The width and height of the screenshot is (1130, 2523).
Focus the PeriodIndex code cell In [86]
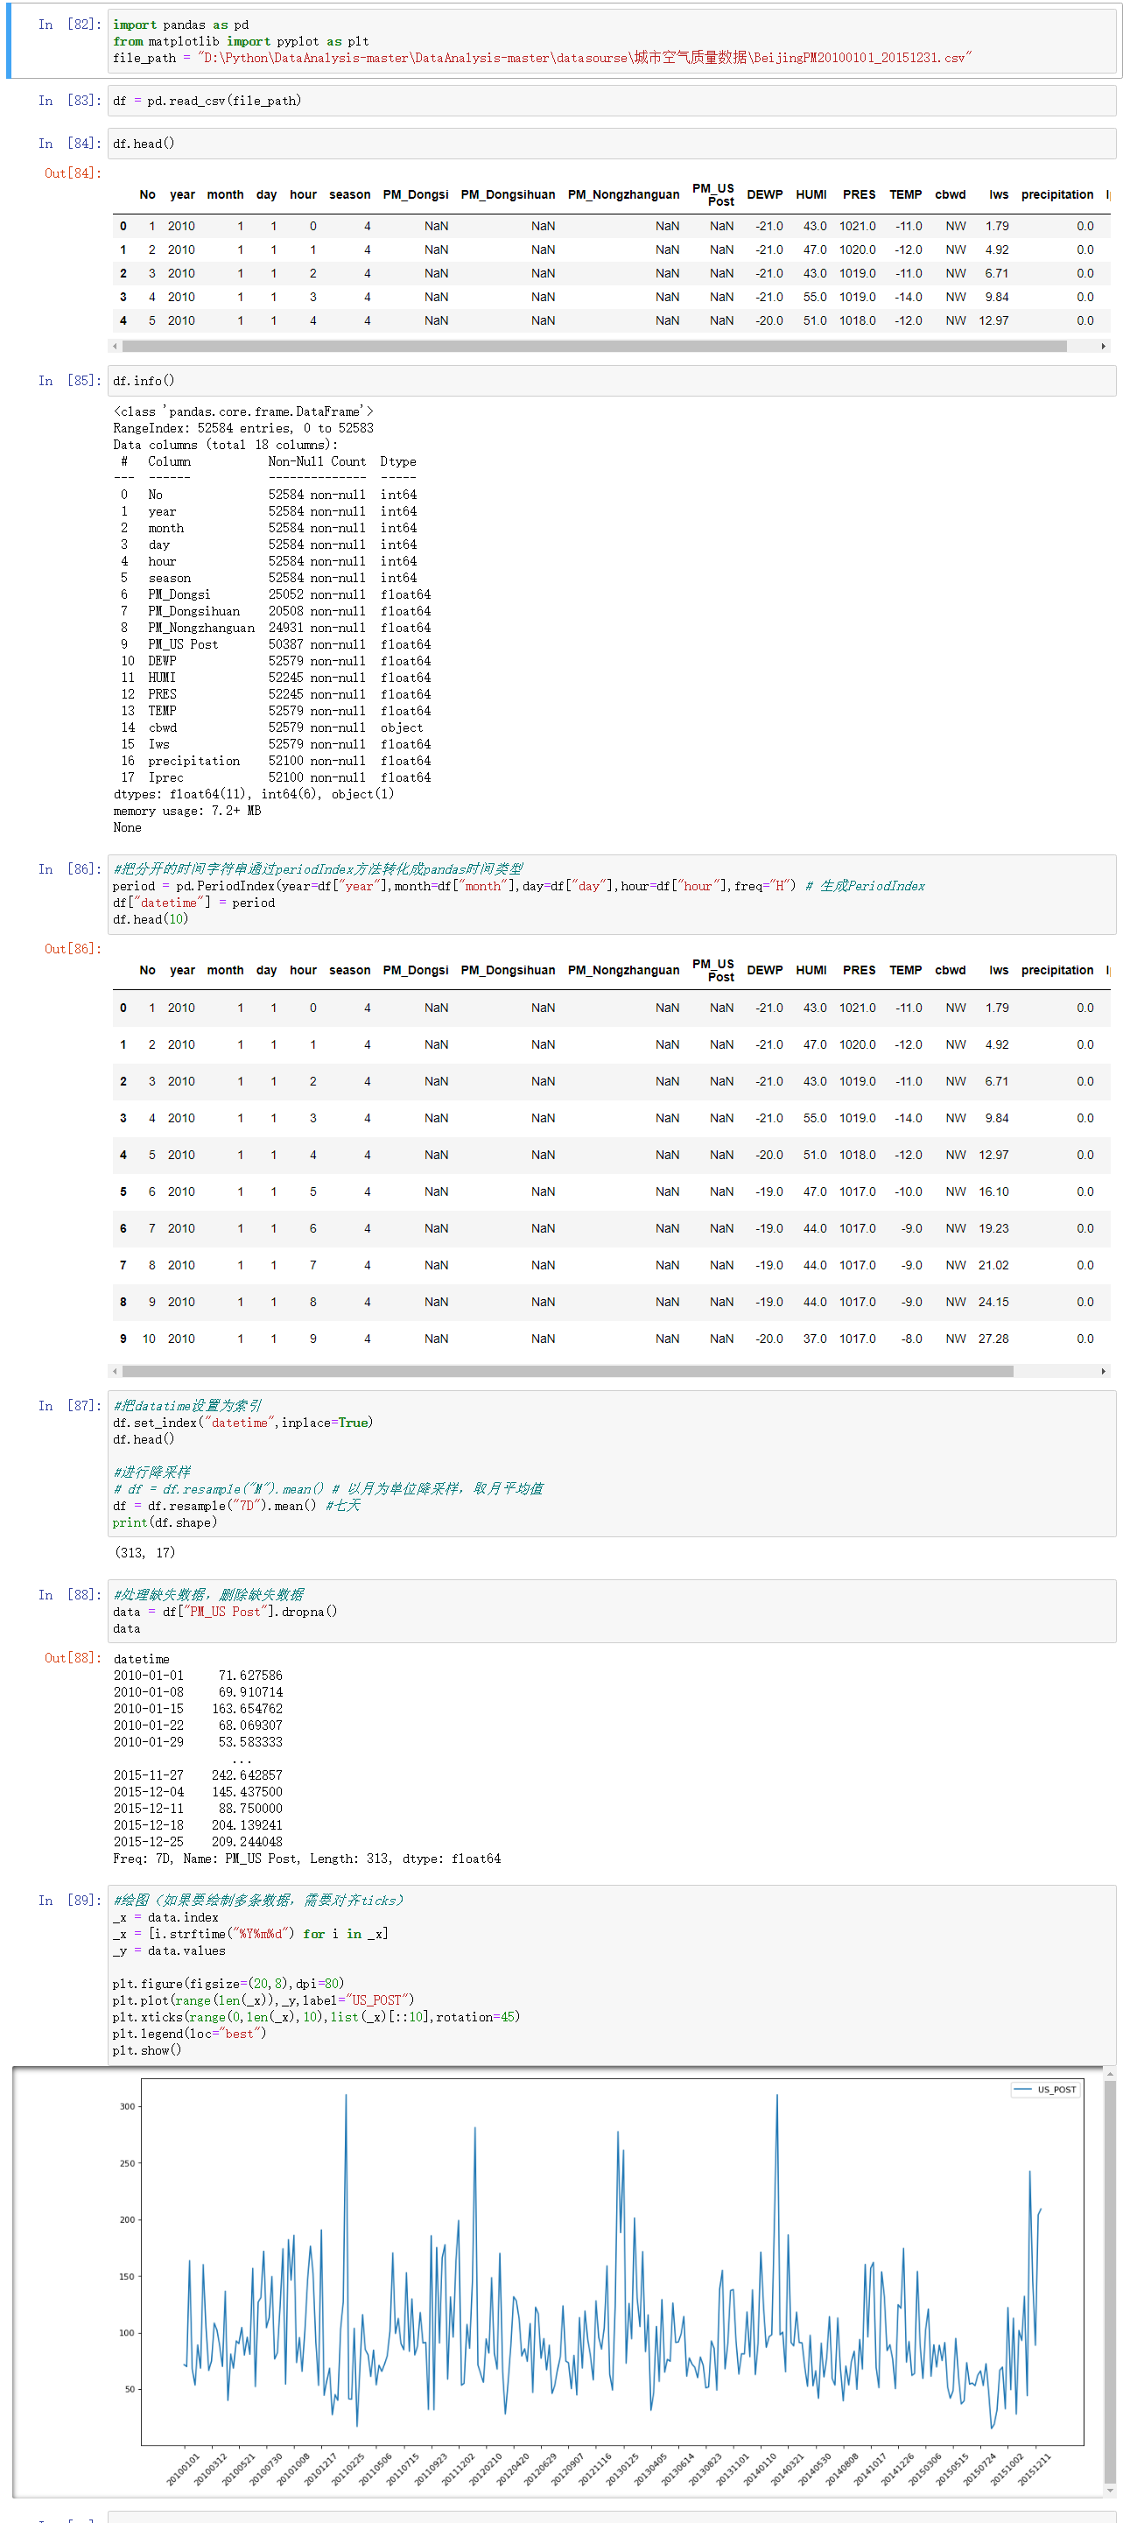pos(612,894)
